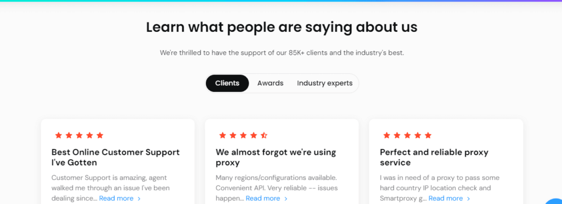Open Read more on Customer Support review
Image resolution: width=562 pixels, height=204 pixels.
tap(116, 199)
